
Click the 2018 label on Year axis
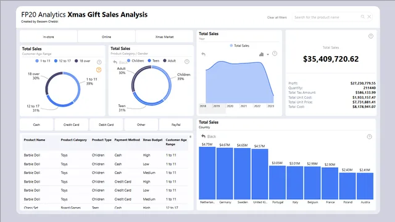point(203,106)
